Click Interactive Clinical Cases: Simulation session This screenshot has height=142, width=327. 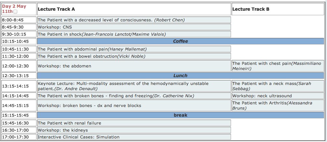coord(79,137)
